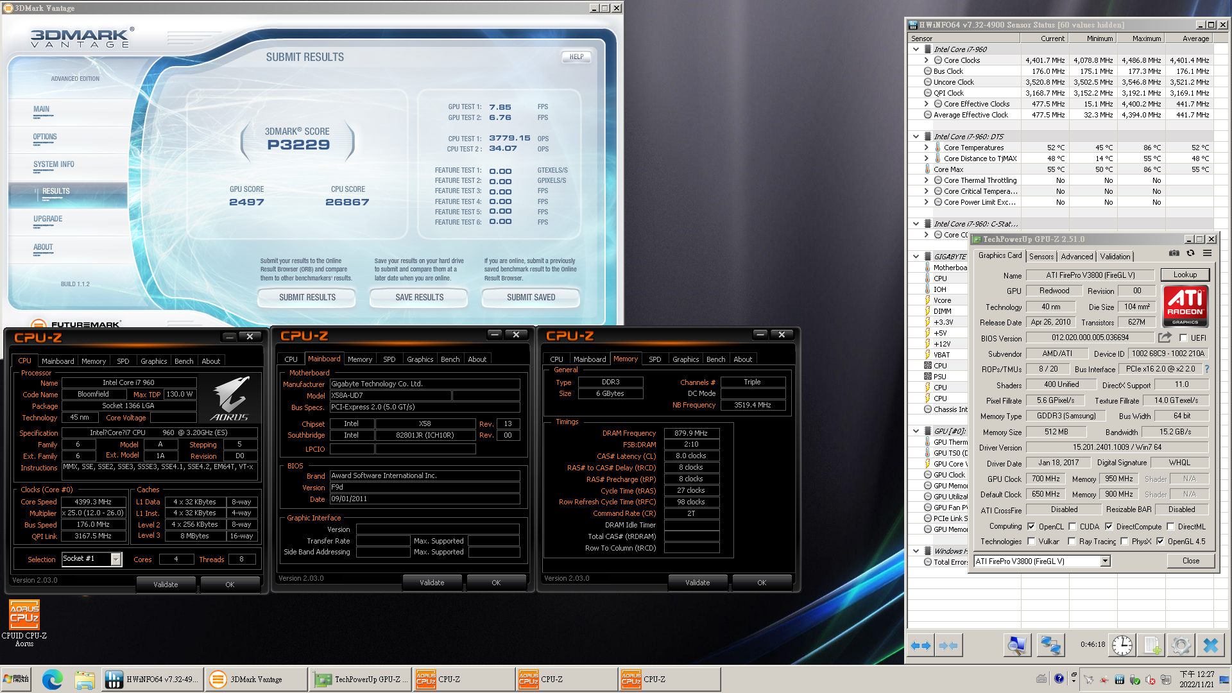Screen dimensions: 1232x693
Task: Collapse the Intel Core i7-960 sensor group
Action: (x=916, y=49)
